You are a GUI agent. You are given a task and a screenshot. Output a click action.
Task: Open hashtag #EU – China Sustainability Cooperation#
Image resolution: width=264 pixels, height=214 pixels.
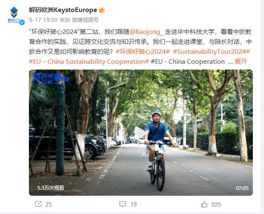point(89,62)
